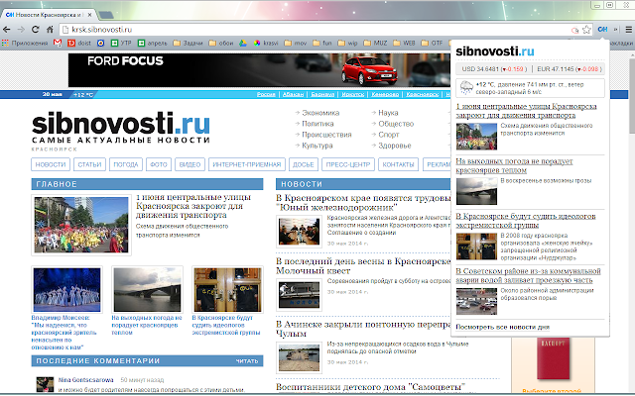
Task: Click Посмотреть все новости дня link
Action: coord(503,327)
